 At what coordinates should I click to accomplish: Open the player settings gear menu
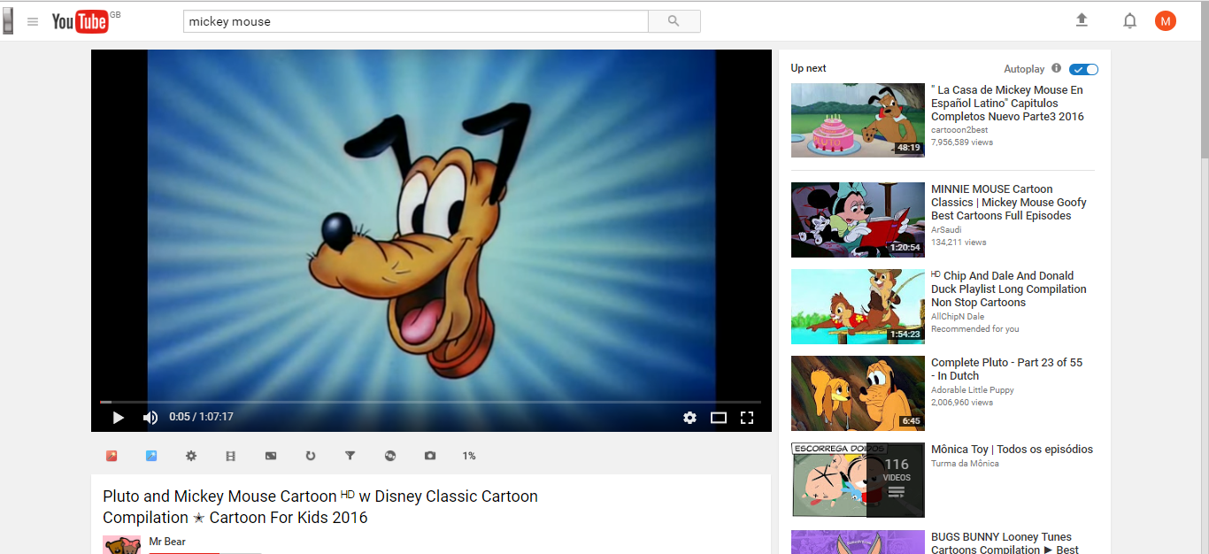689,418
